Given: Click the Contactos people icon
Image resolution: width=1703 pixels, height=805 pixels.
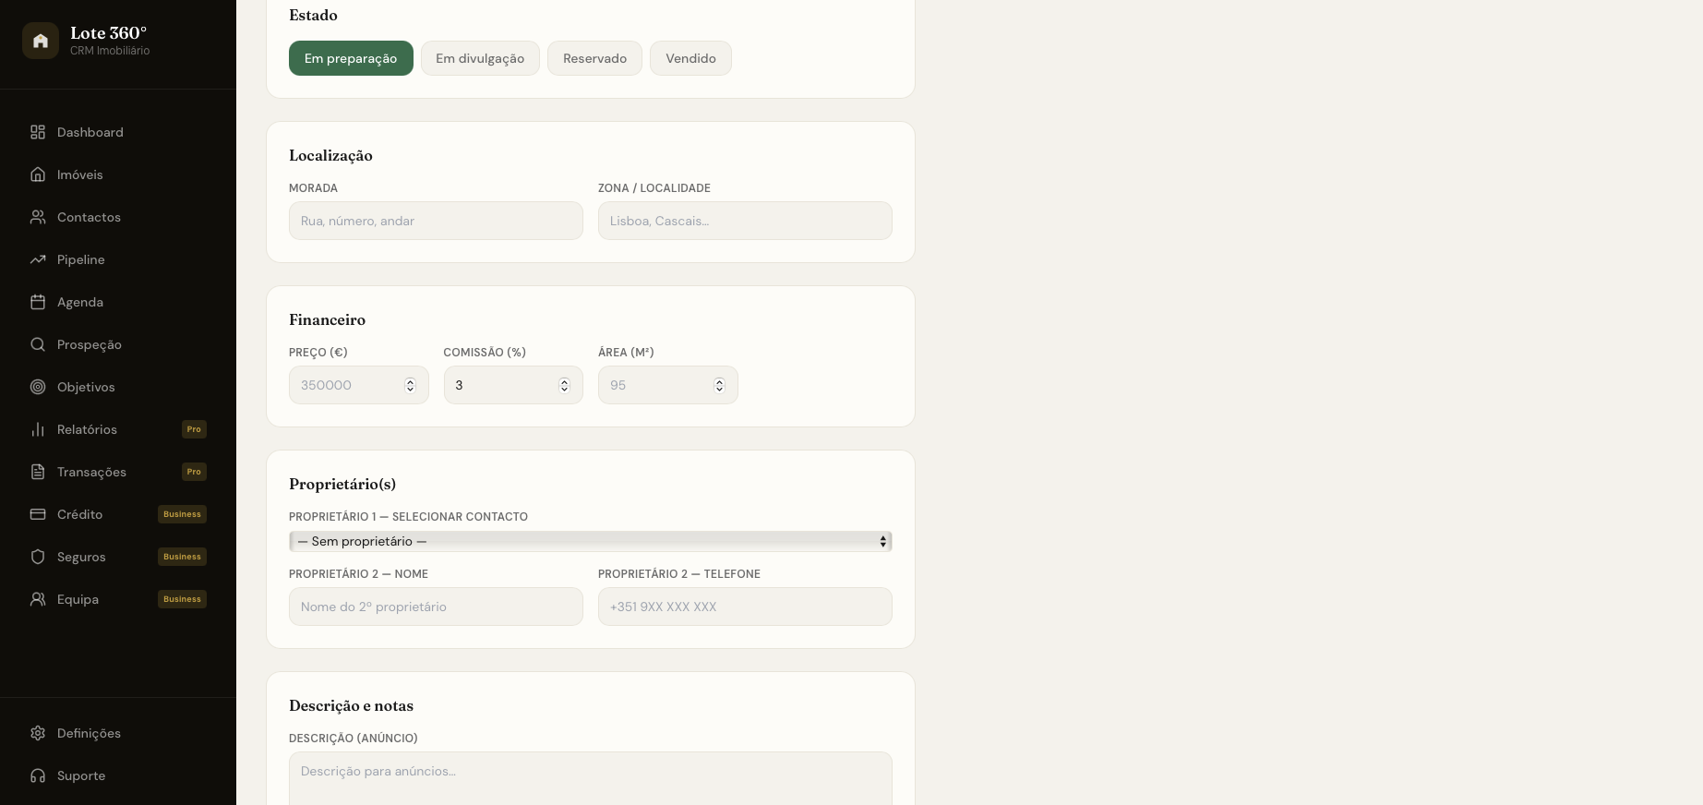Looking at the screenshot, I should pyautogui.click(x=38, y=217).
